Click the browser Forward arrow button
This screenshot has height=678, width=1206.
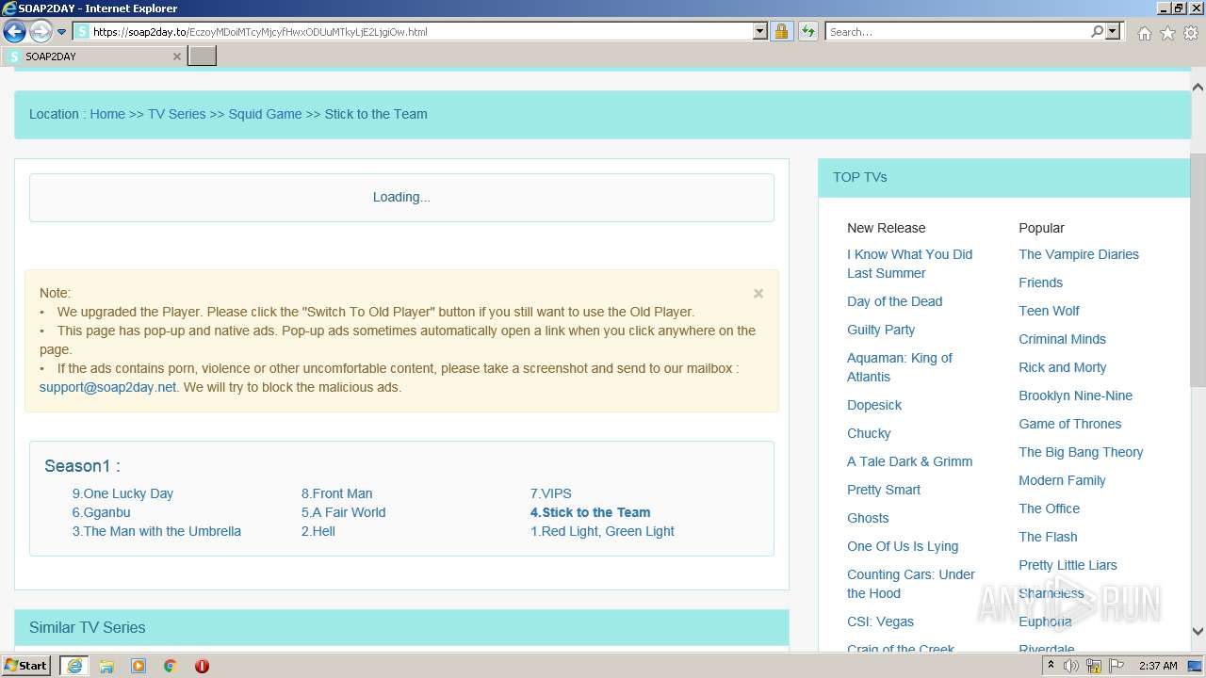click(x=40, y=32)
